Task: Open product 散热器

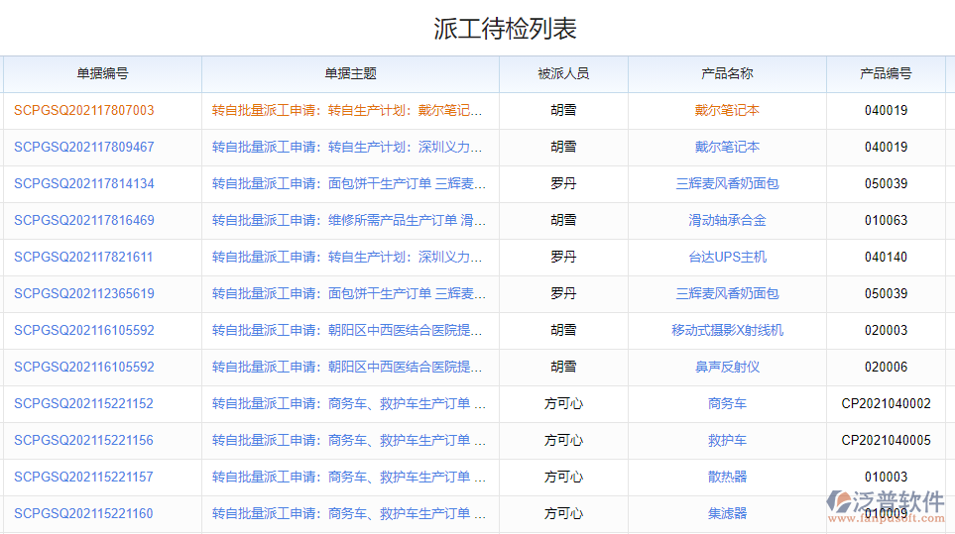Action: pyautogui.click(x=727, y=477)
